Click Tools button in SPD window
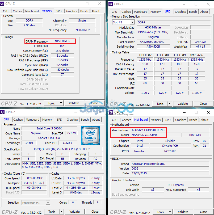214x215 pixels. [160, 104]
